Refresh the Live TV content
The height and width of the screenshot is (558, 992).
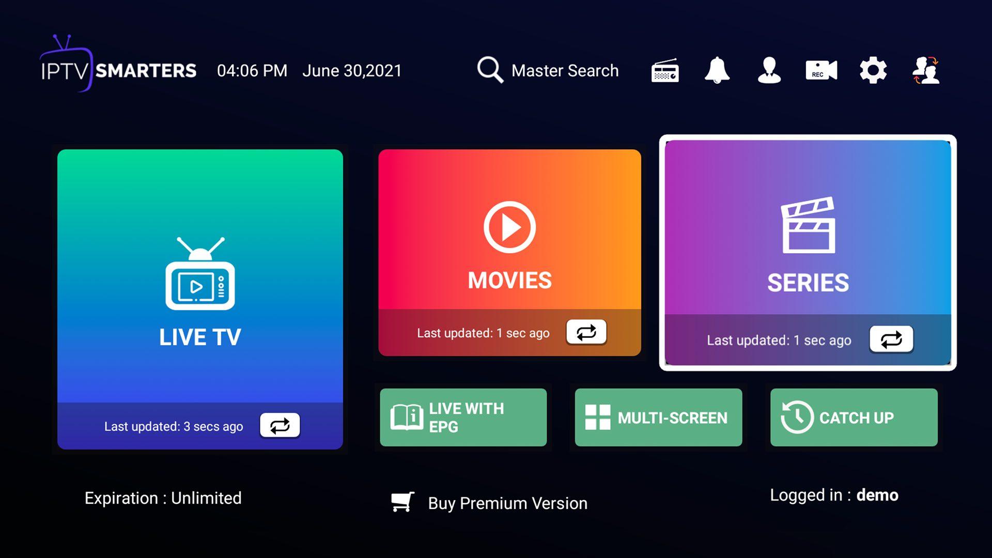[280, 425]
